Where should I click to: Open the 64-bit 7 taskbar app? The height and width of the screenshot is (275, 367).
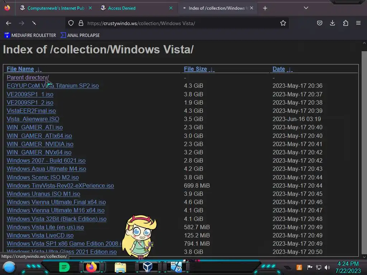[176, 267]
